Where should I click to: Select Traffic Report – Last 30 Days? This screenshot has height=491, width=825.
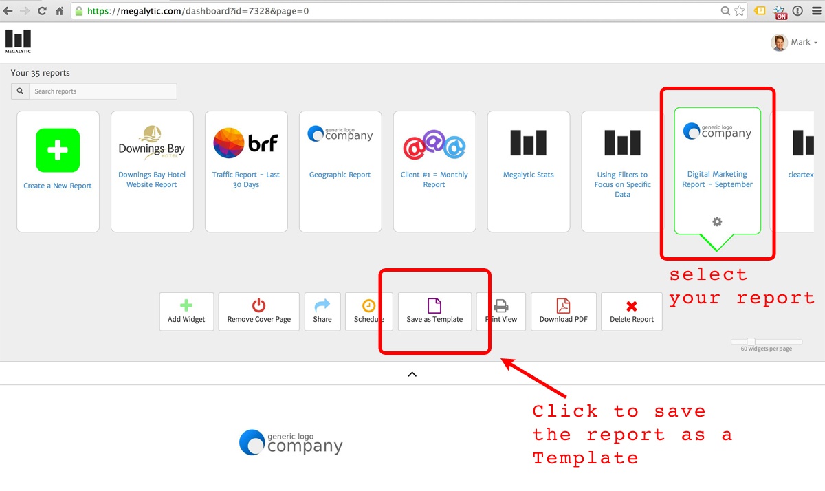click(x=246, y=179)
